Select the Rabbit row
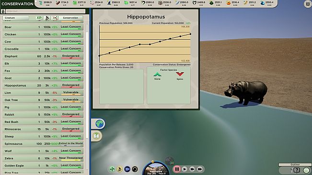This screenshot has width=312, height=175. (43, 115)
